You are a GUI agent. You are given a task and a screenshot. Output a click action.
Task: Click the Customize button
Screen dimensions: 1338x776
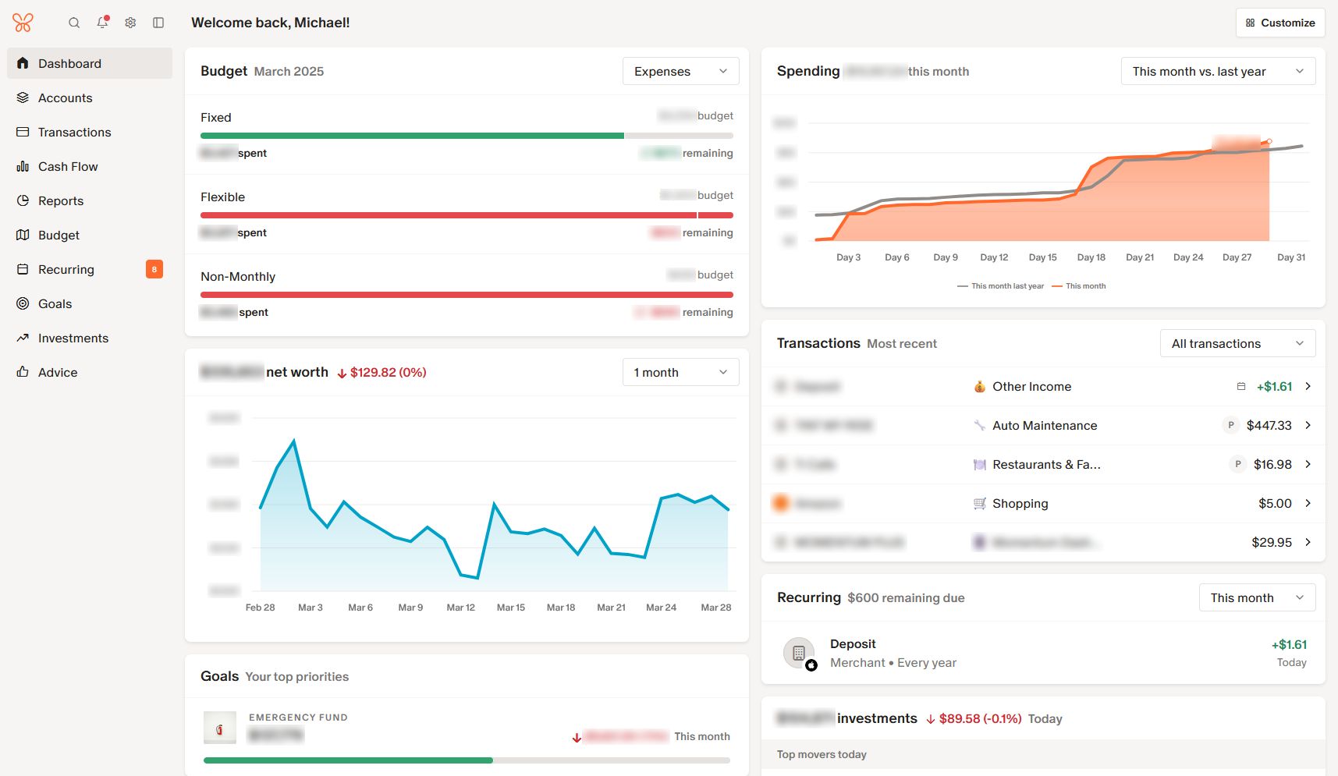point(1280,23)
